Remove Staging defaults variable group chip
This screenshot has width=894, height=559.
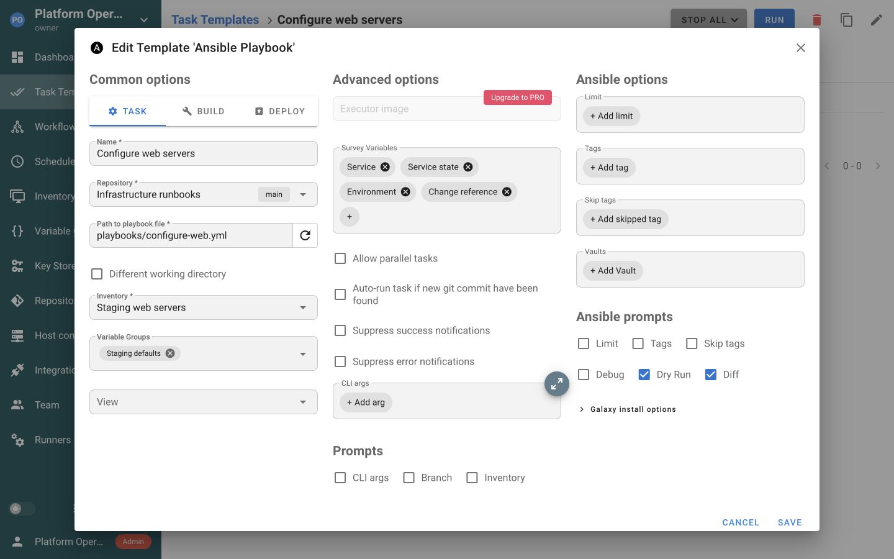(170, 353)
